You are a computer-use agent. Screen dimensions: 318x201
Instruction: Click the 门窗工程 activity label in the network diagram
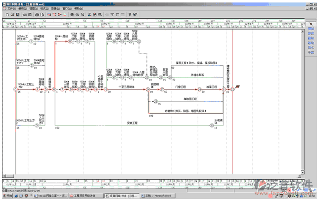pos(181,87)
